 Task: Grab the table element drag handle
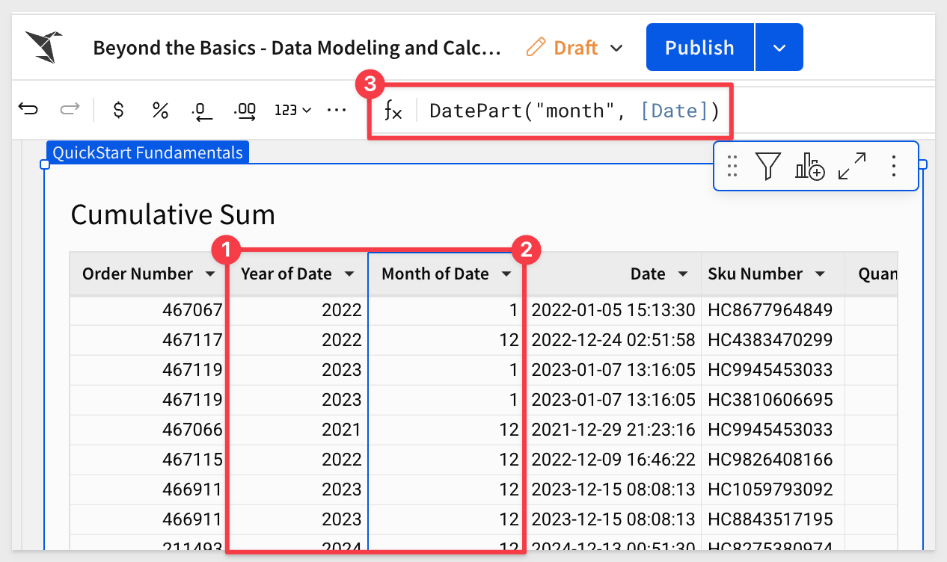pos(732,165)
